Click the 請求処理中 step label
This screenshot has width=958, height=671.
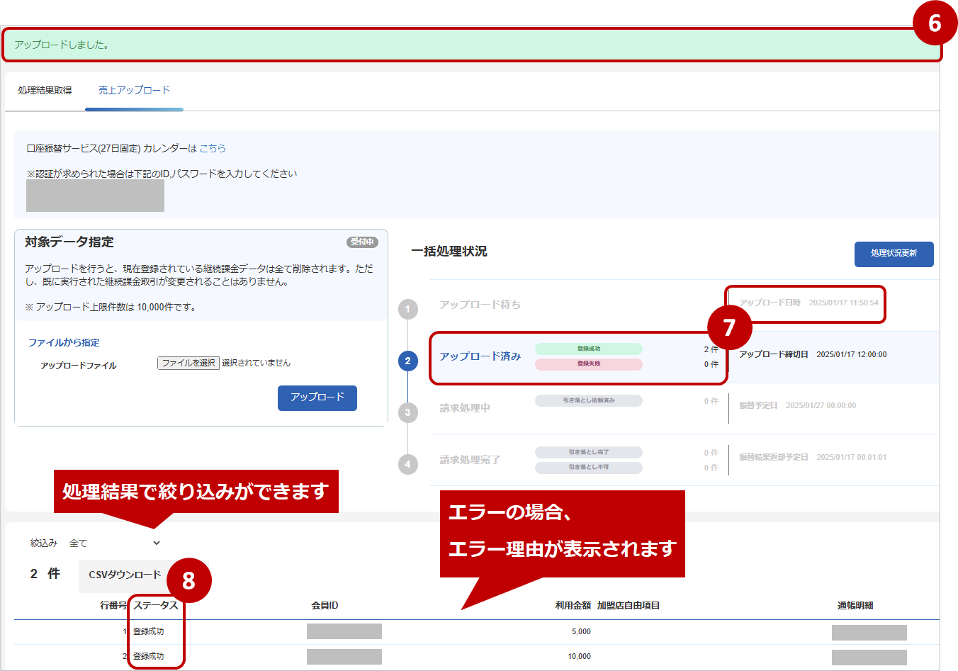click(465, 408)
